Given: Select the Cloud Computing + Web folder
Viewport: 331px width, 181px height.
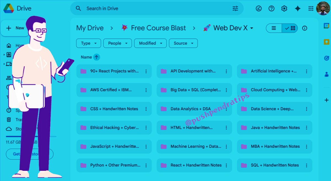Looking at the screenshot, I should (x=275, y=90).
